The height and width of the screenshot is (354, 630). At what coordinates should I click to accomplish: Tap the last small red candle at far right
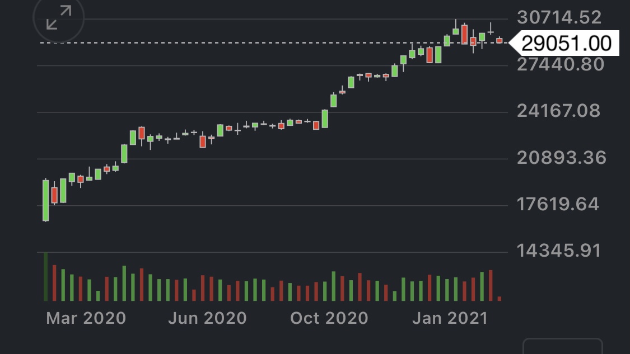coord(500,40)
